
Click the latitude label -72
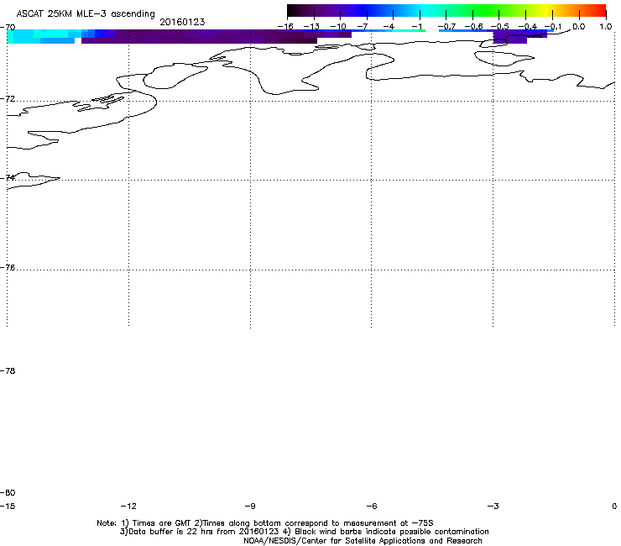(x=8, y=98)
